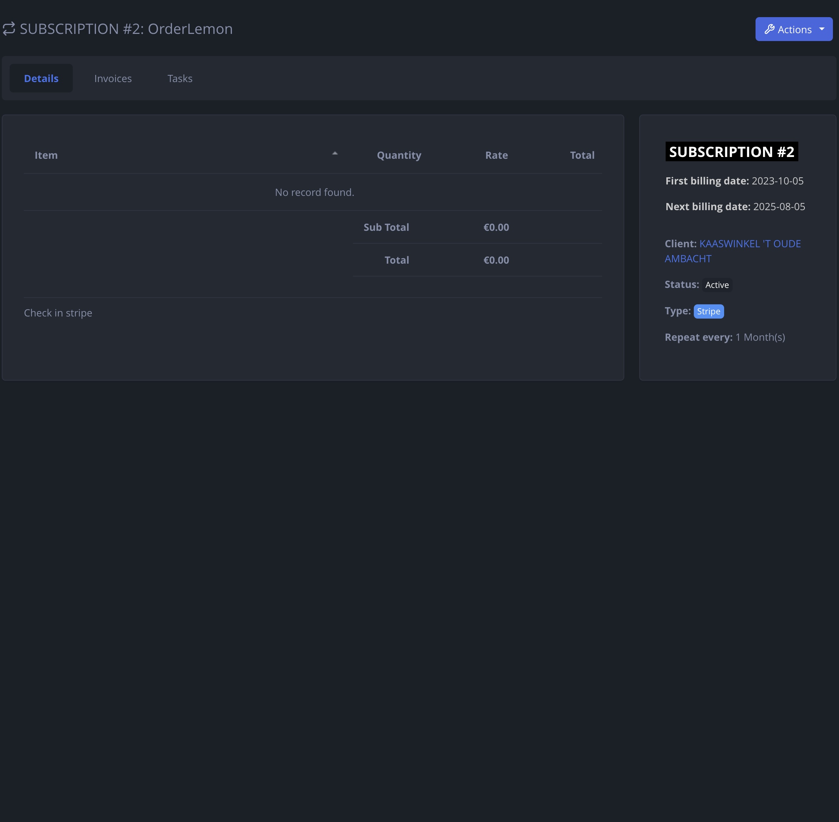Click the Next billing date value
839x822 pixels.
(779, 206)
